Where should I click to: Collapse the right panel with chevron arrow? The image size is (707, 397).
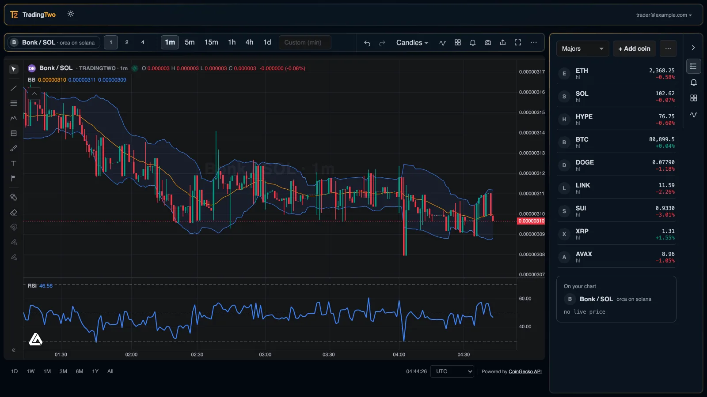point(693,48)
